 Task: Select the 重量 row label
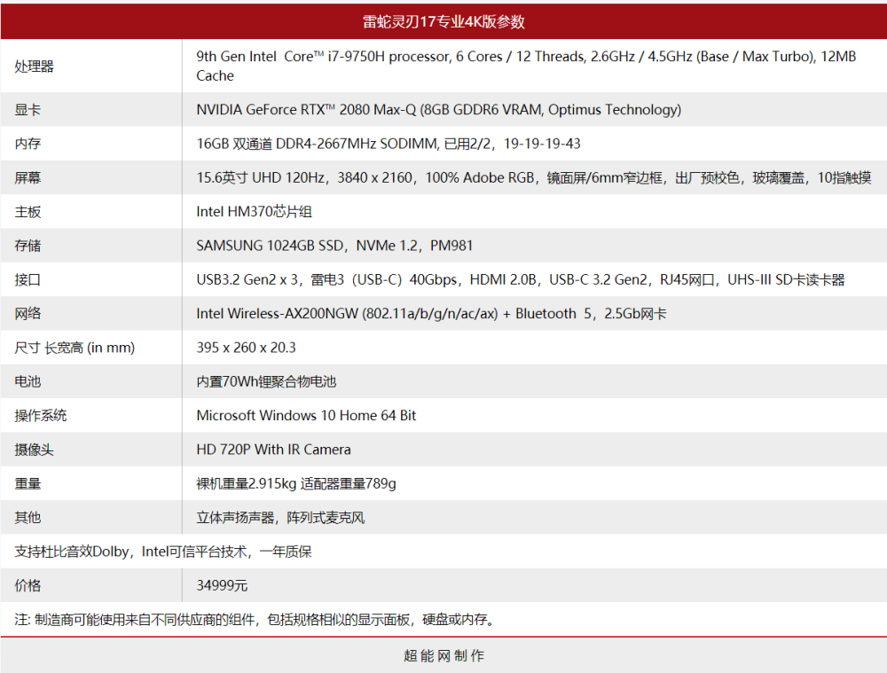coord(27,483)
